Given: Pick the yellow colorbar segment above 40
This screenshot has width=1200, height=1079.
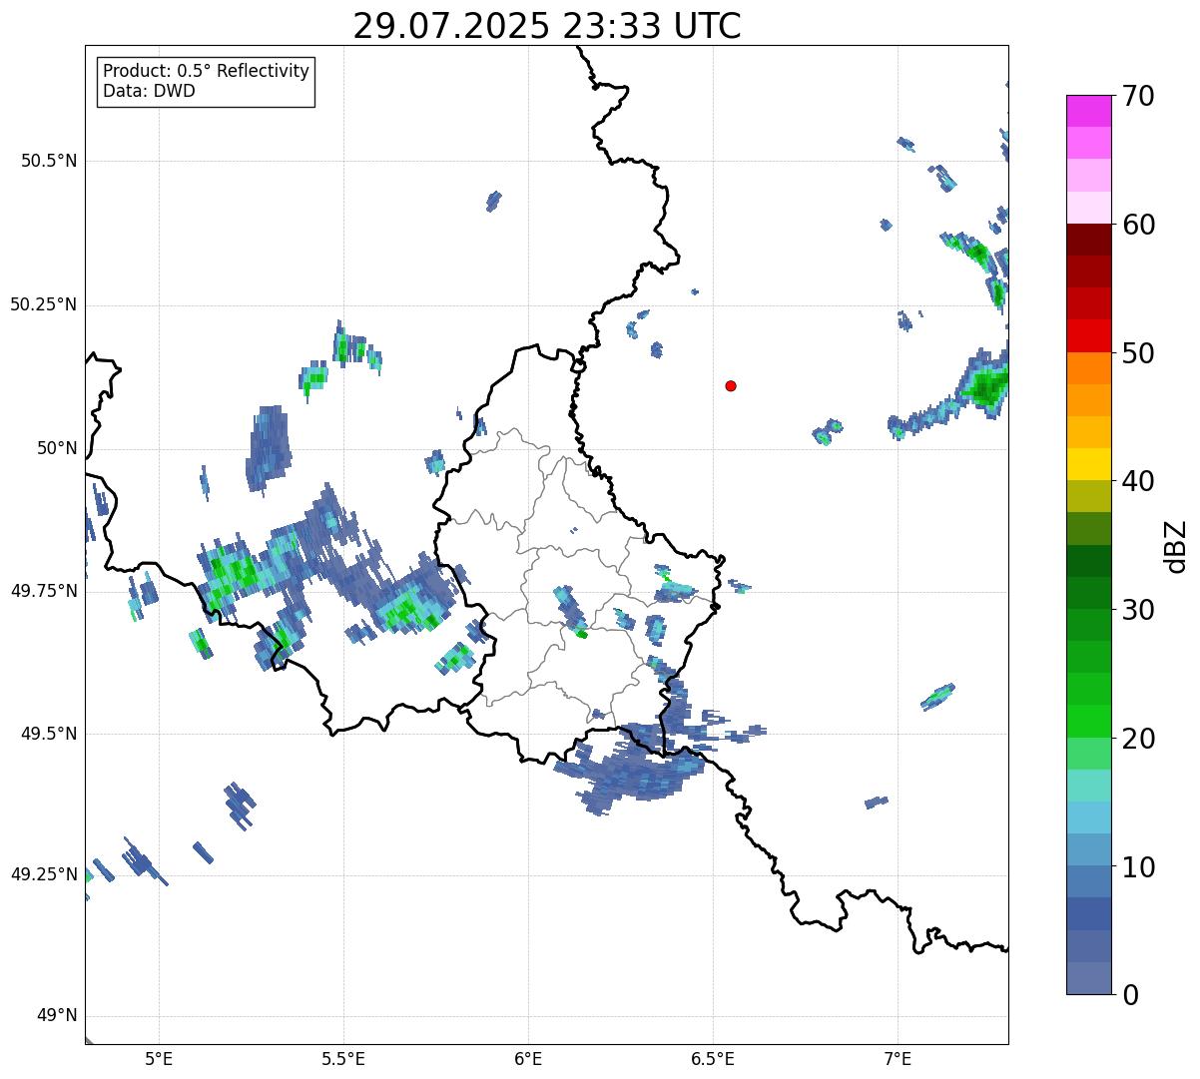Looking at the screenshot, I should click(1088, 464).
